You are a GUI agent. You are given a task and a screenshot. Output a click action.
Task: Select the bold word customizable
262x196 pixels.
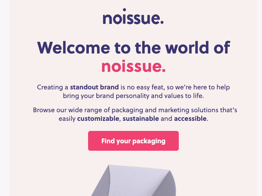(x=99, y=119)
